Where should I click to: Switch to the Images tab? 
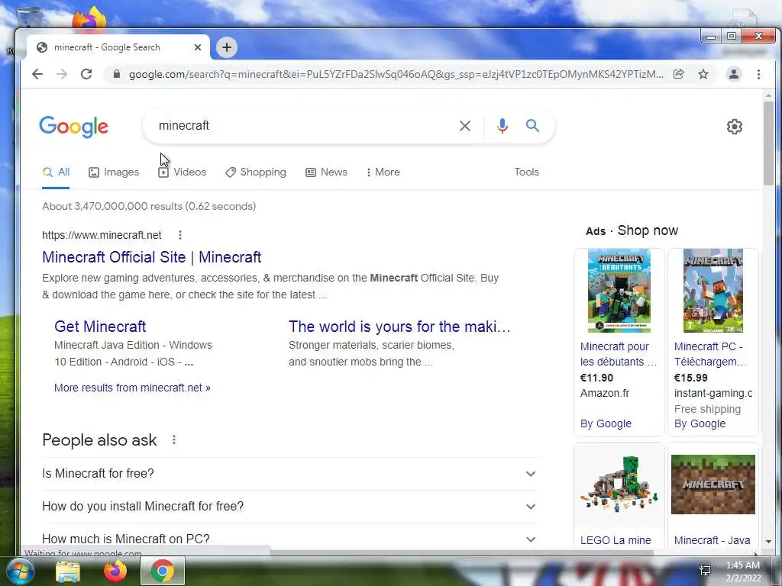(x=114, y=172)
